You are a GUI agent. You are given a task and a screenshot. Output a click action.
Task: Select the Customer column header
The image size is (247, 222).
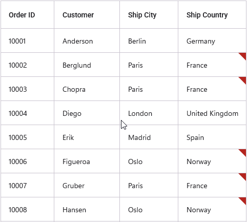coord(87,15)
